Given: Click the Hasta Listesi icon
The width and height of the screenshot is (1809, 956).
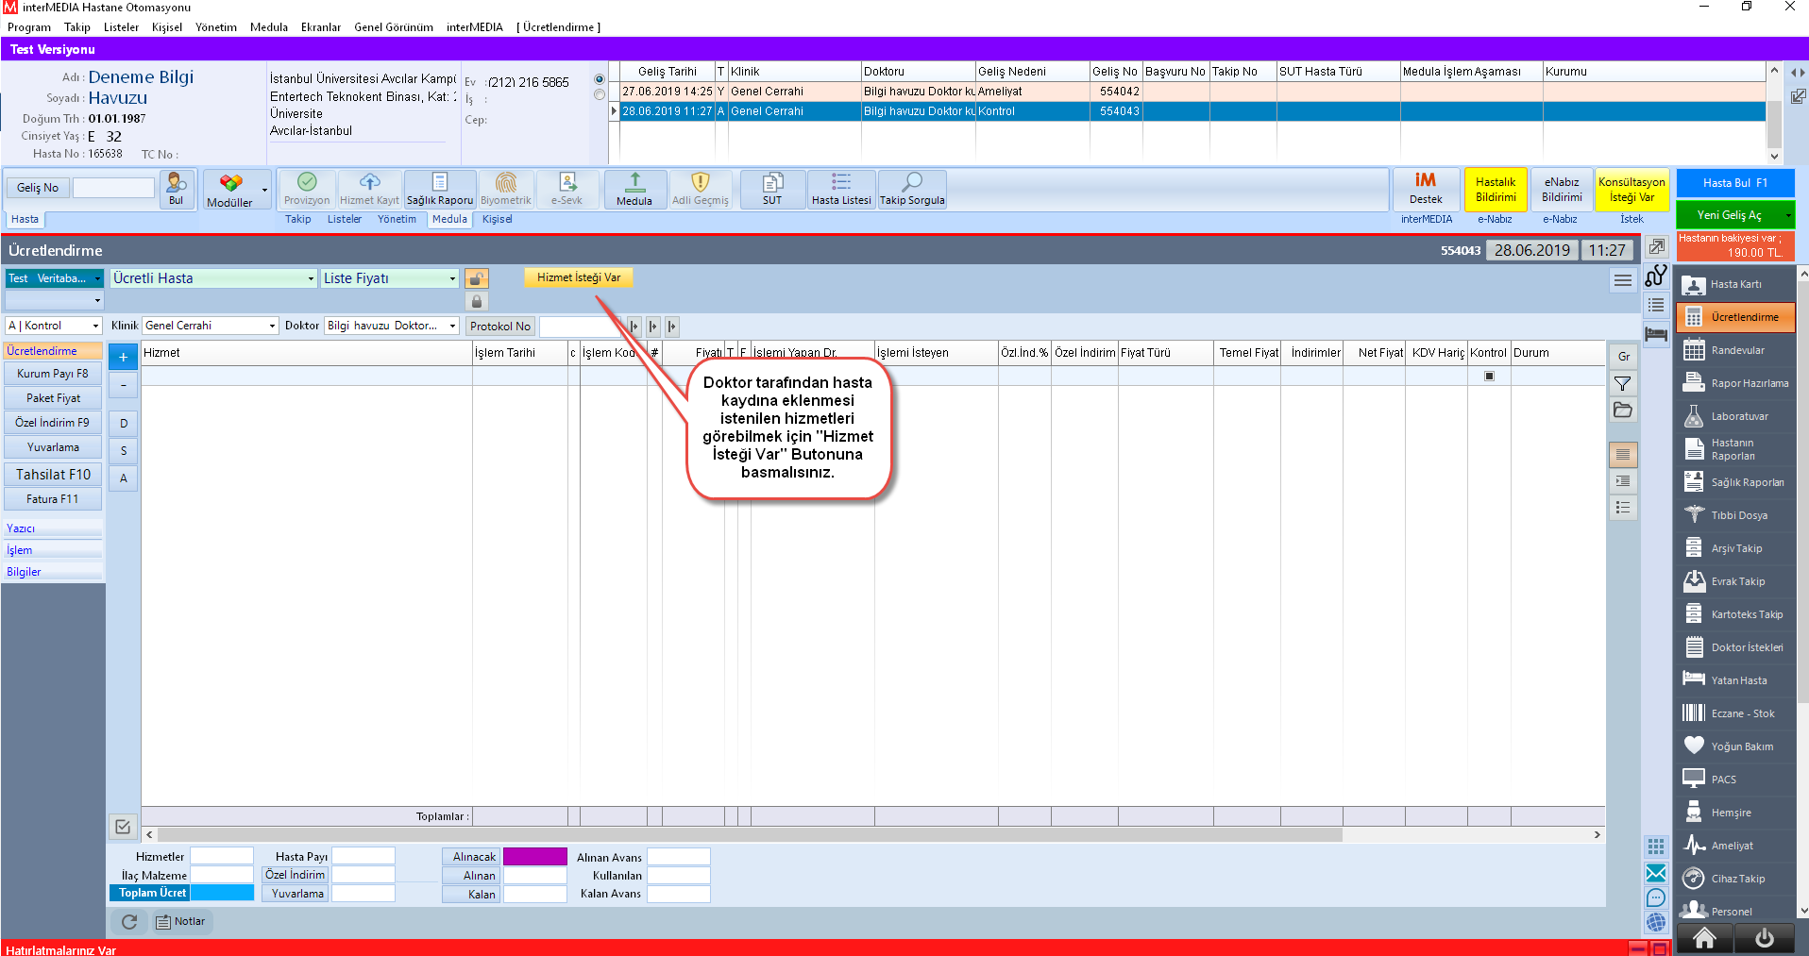Looking at the screenshot, I should coord(841,189).
